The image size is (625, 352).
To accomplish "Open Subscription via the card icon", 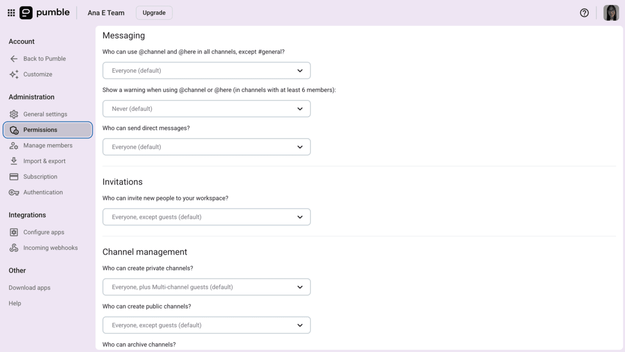I will [x=14, y=177].
